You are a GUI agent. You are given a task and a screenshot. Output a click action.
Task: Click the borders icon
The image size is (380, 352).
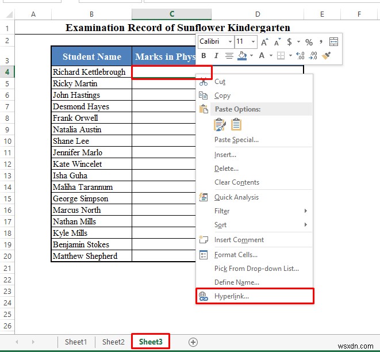[281, 56]
